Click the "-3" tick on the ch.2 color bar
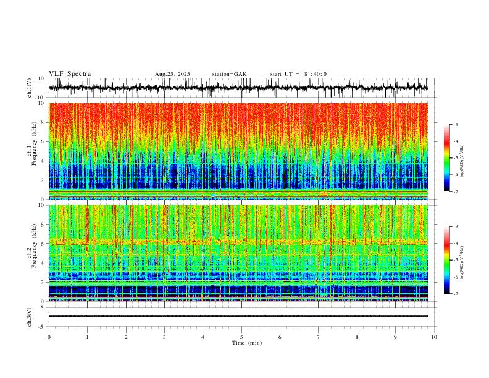The width and height of the screenshot is (489, 378). click(x=455, y=227)
